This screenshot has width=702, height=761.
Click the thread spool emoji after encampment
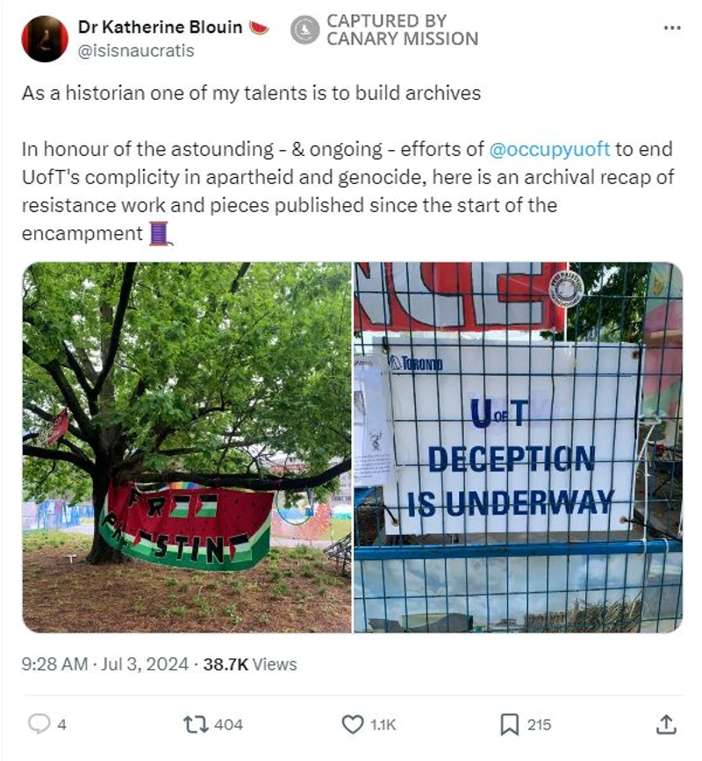161,233
